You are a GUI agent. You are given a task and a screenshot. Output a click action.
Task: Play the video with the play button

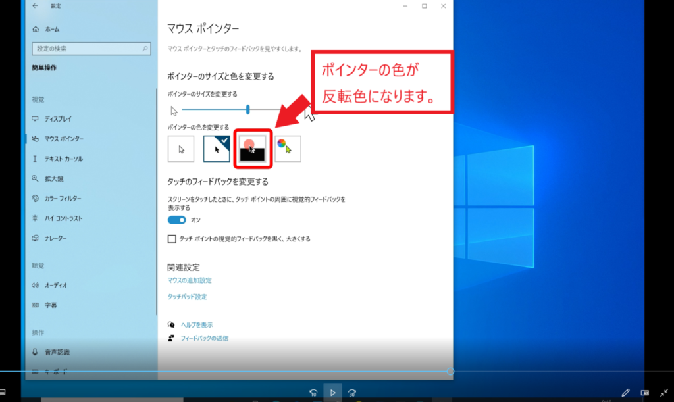point(333,393)
